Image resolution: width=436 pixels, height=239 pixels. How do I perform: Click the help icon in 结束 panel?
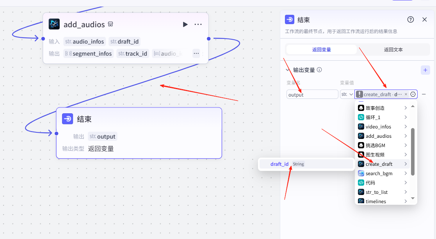(410, 19)
